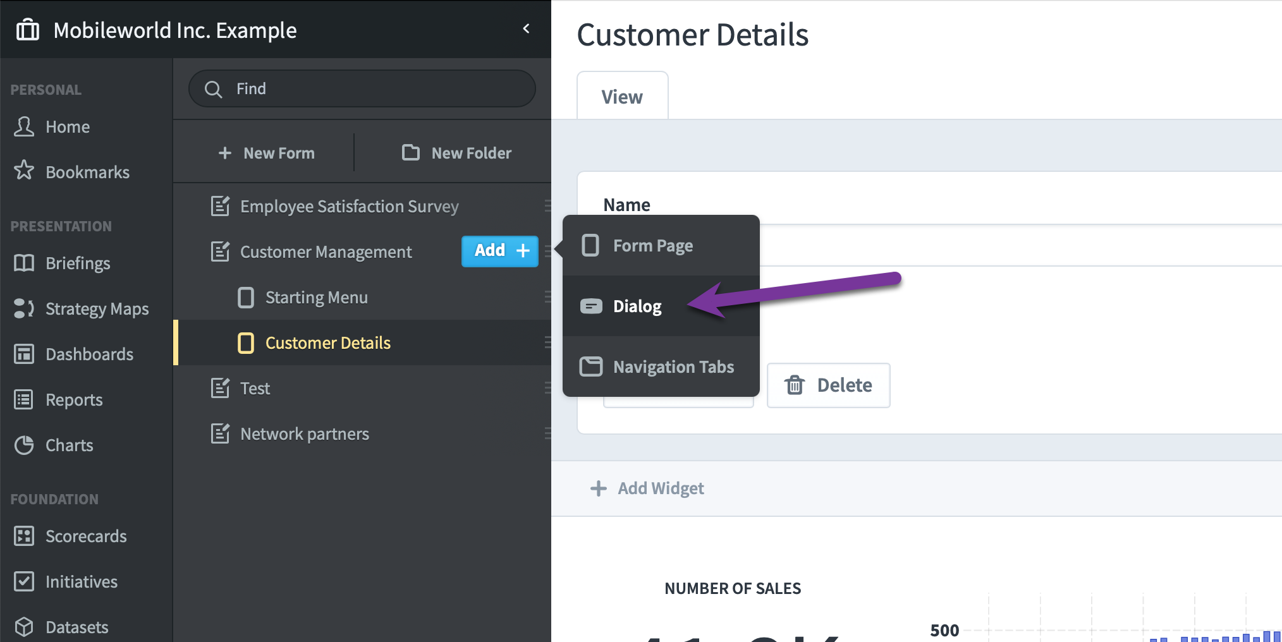
Task: Select Customer Details in the tree
Action: point(362,342)
